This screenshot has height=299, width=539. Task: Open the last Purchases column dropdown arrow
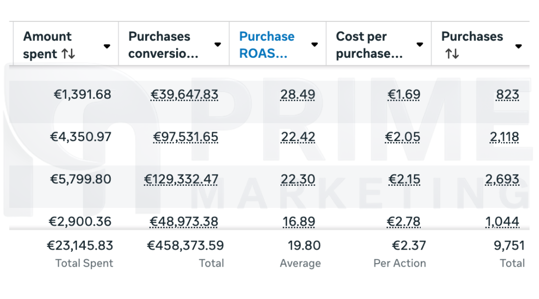click(x=519, y=46)
